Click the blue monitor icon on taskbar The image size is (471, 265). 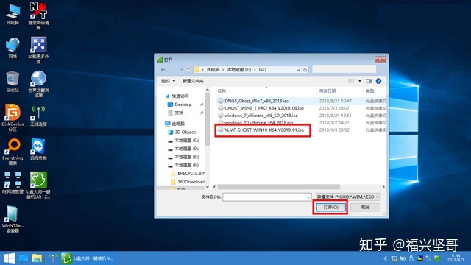[x=23, y=258]
